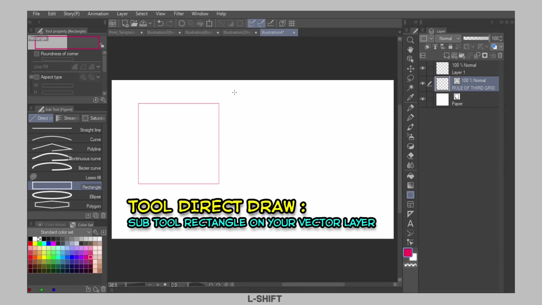This screenshot has height=305, width=542.
Task: Enable Roundness of corner checkbox
Action: (x=37, y=54)
